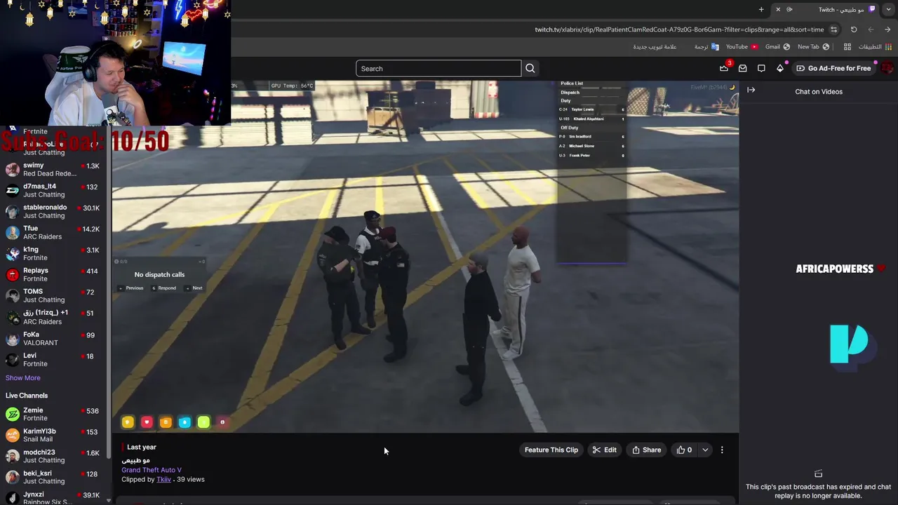
Task: Click the Share clip button
Action: 646,450
